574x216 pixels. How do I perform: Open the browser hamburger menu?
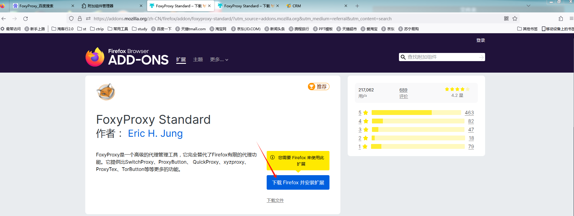tap(572, 18)
